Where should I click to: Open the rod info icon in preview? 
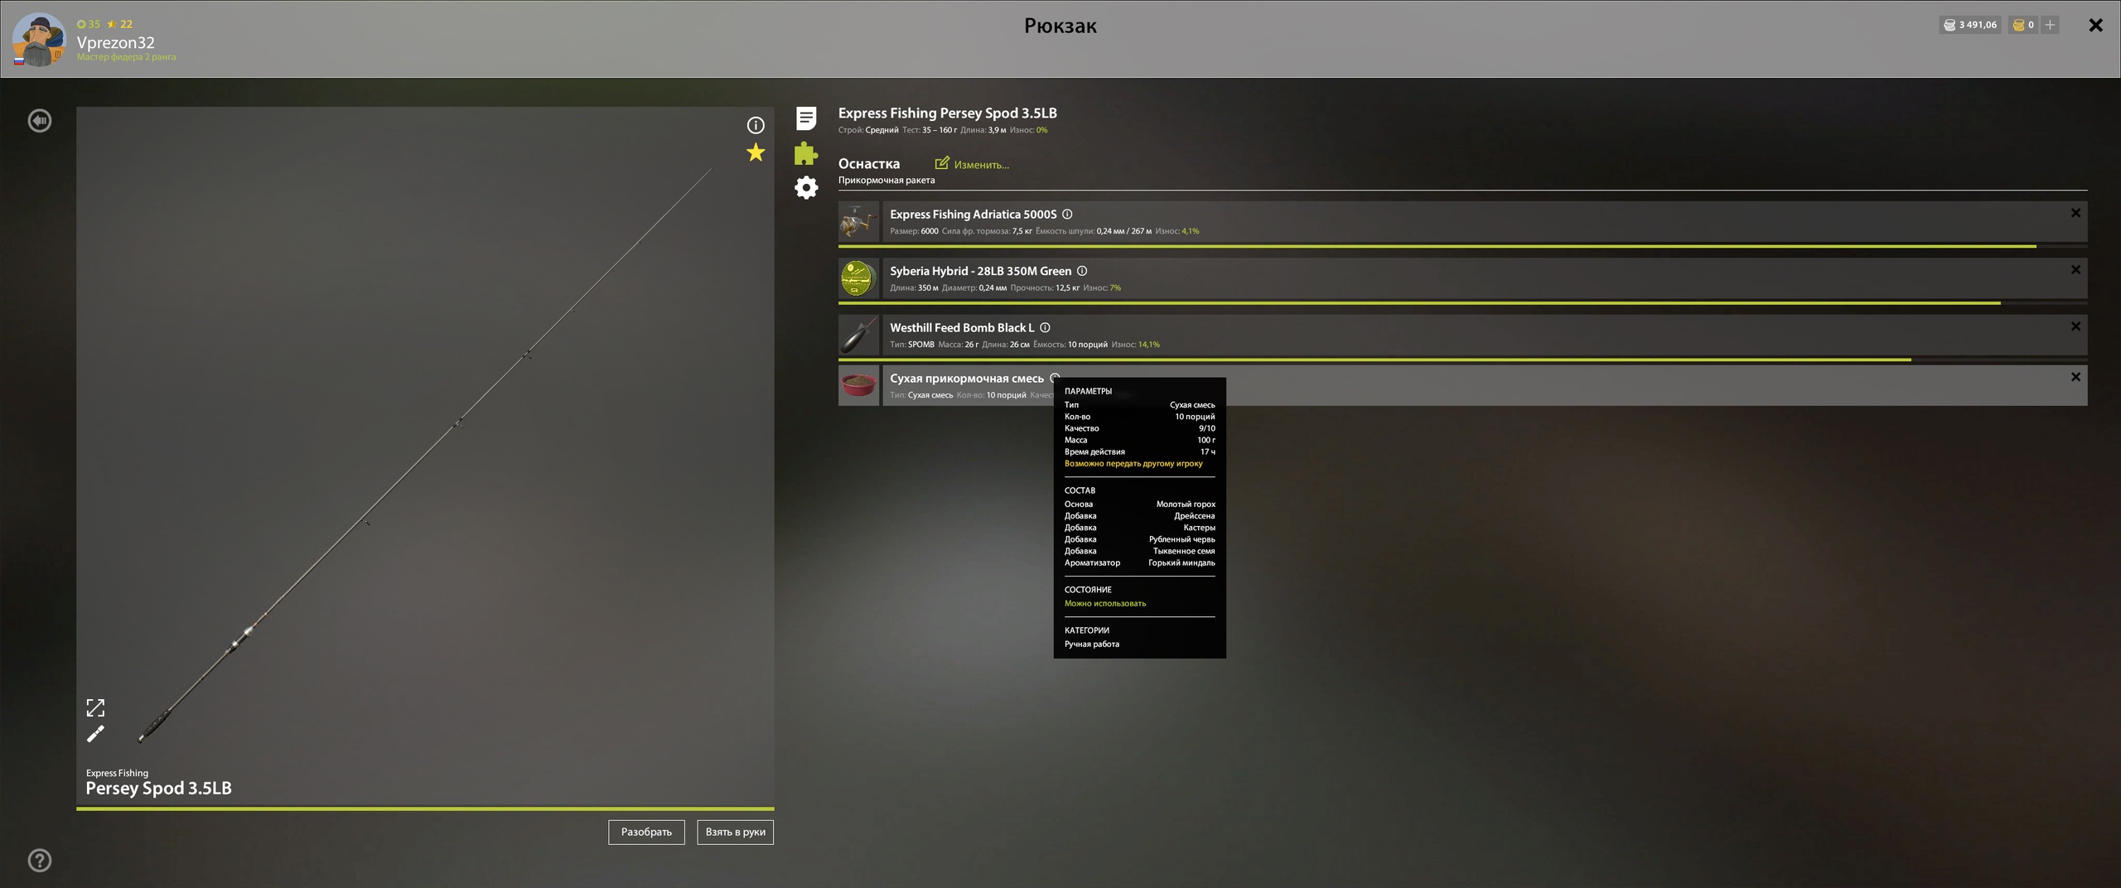[756, 125]
